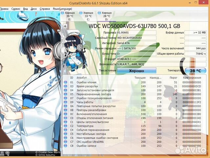Click the Прошивка field 01.00A01

pyautogui.click(x=136, y=33)
